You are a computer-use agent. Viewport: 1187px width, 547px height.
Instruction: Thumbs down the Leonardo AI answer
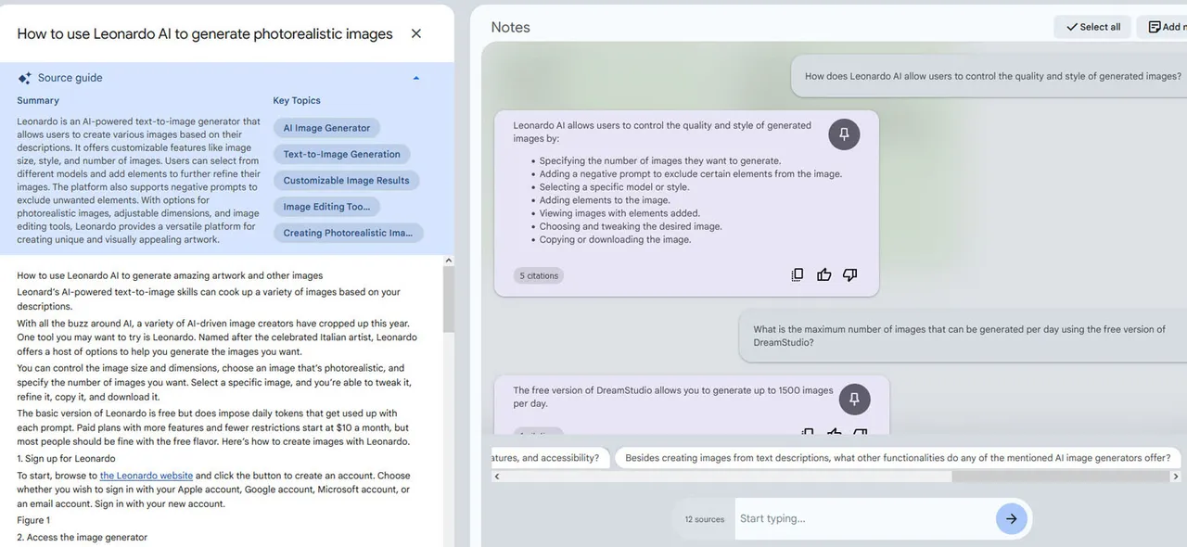coord(849,274)
